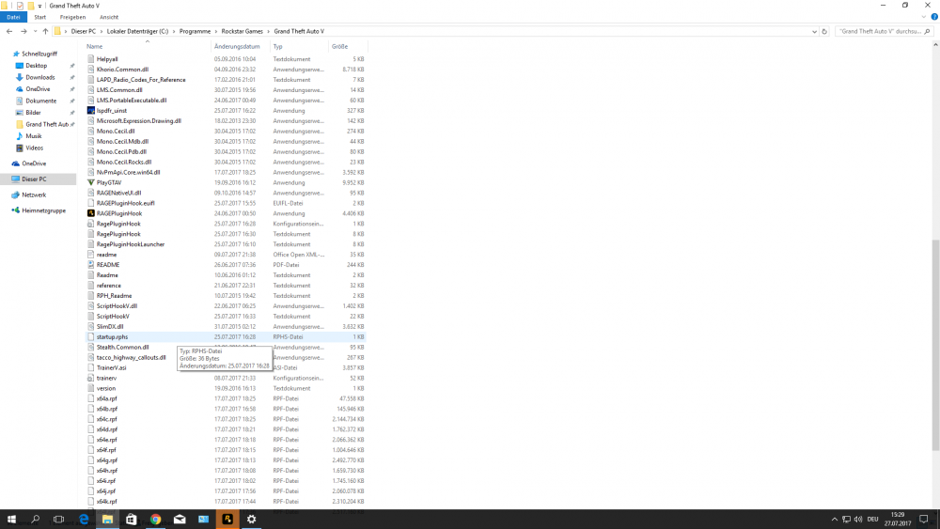Click the RAGEPluginHook application icon
The height and width of the screenshot is (529, 940).
tap(91, 213)
